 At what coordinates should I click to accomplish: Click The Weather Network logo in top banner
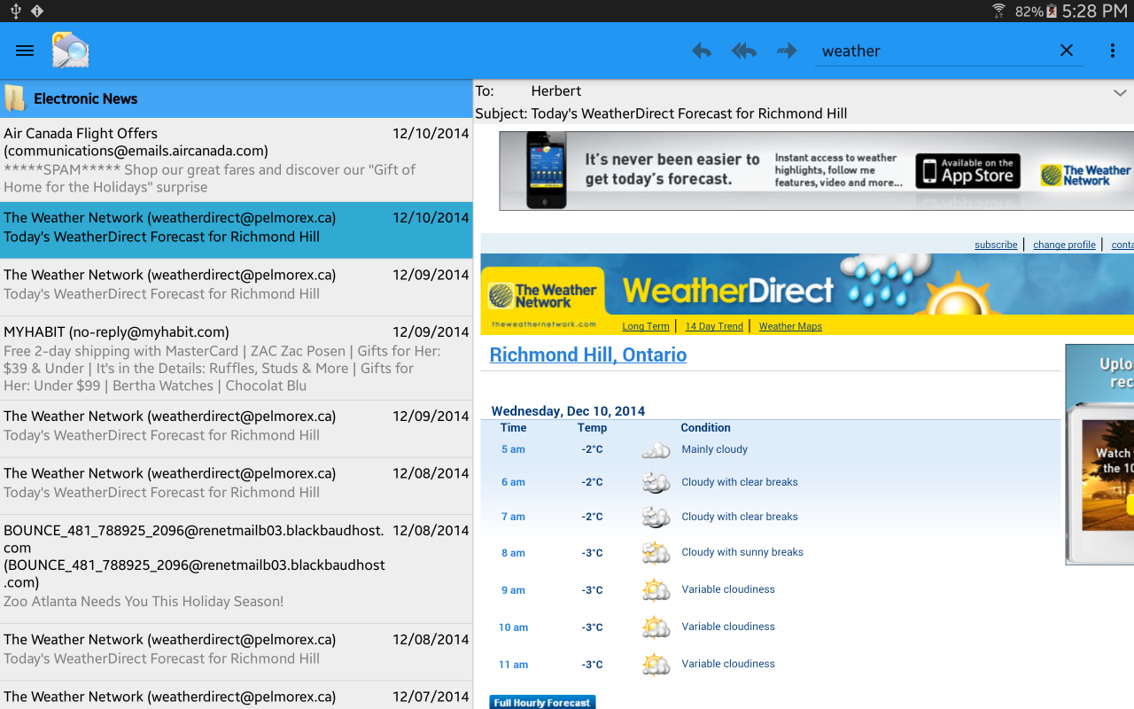click(x=1085, y=175)
